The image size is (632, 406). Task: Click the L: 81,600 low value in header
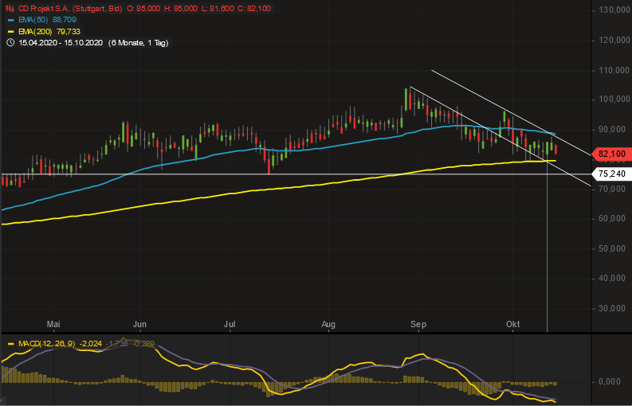point(218,8)
